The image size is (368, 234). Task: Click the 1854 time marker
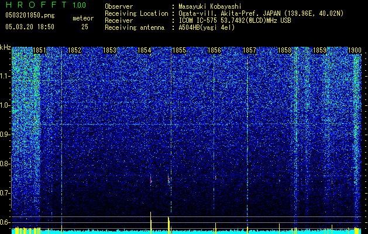point(145,50)
